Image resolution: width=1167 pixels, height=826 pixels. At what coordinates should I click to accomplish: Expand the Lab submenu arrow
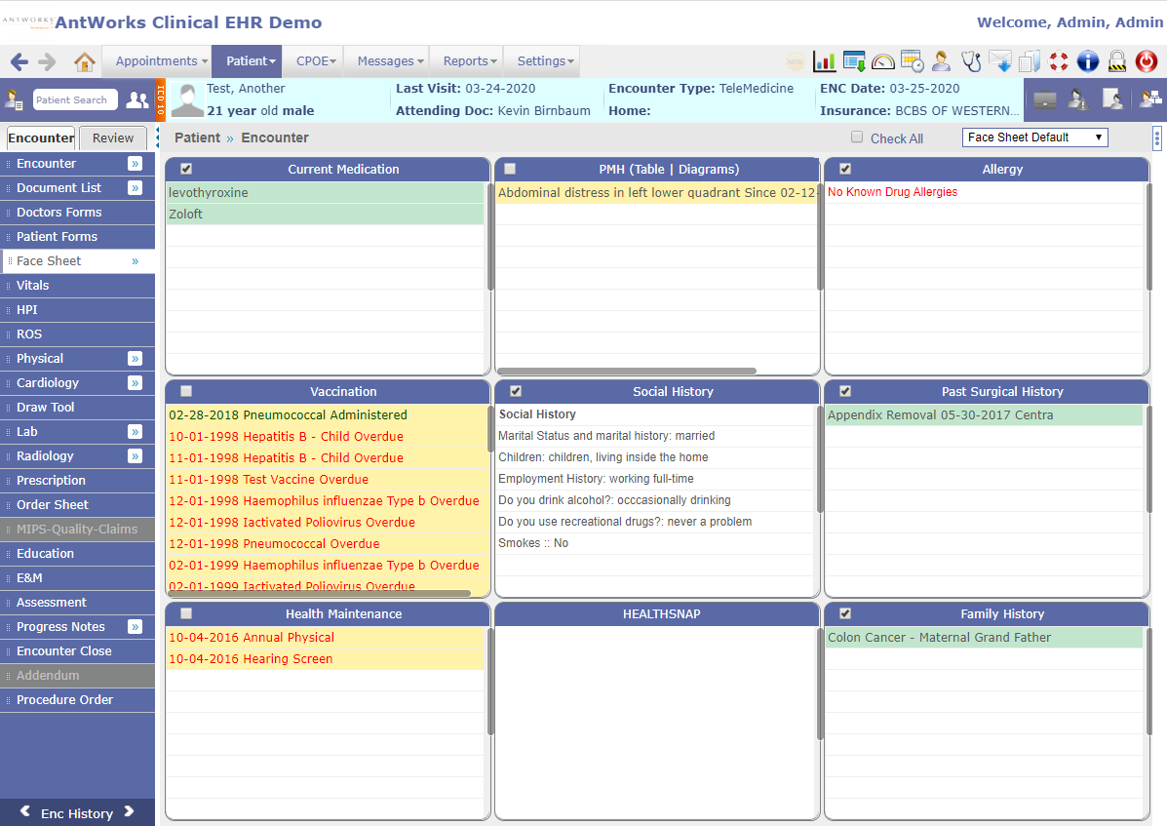point(135,432)
